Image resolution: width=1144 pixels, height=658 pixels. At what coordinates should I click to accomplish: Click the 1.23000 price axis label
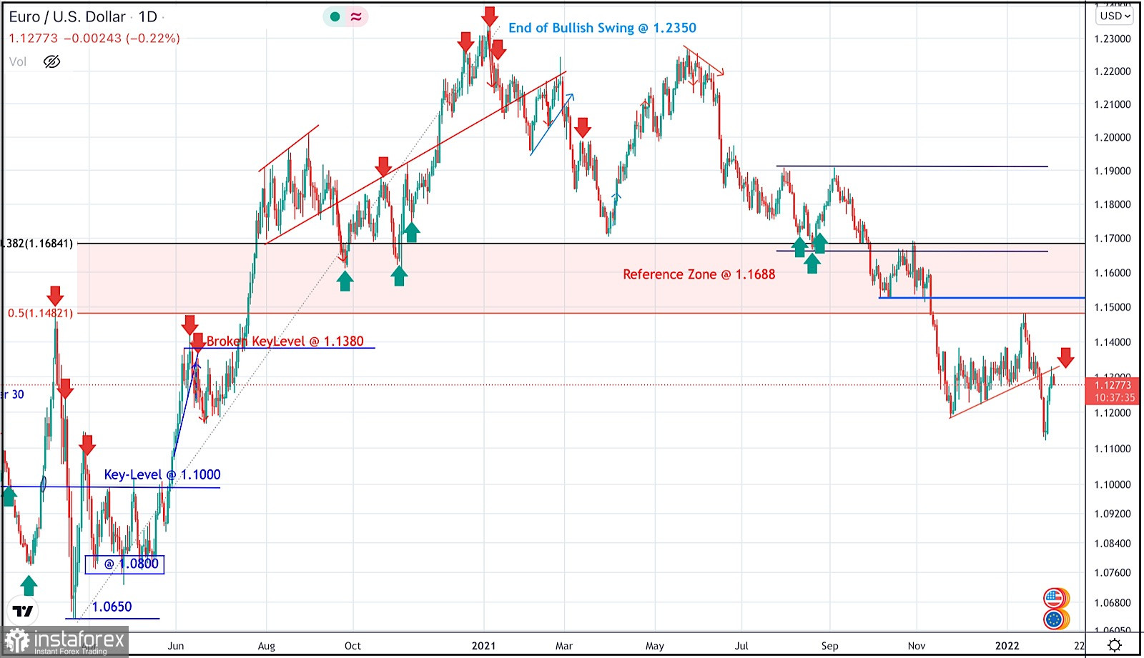tap(1113, 39)
